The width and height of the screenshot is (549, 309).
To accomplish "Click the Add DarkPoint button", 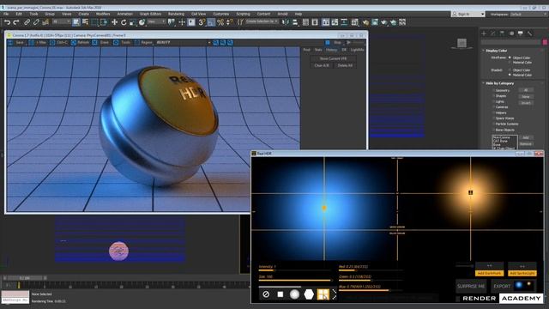I will coord(489,273).
